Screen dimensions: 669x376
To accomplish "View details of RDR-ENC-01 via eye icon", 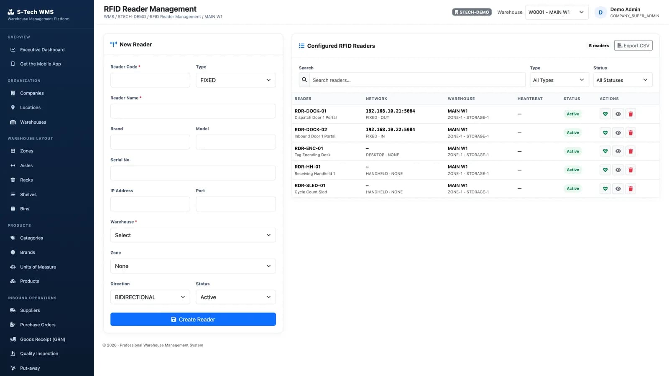I will click(618, 151).
